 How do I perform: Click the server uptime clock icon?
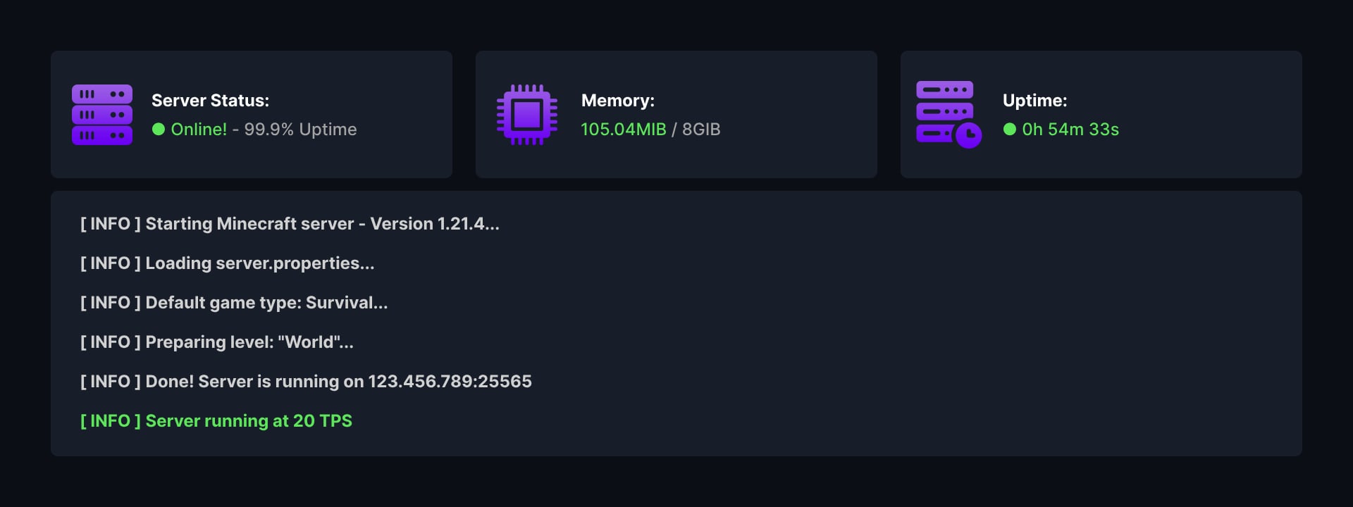coord(949,115)
